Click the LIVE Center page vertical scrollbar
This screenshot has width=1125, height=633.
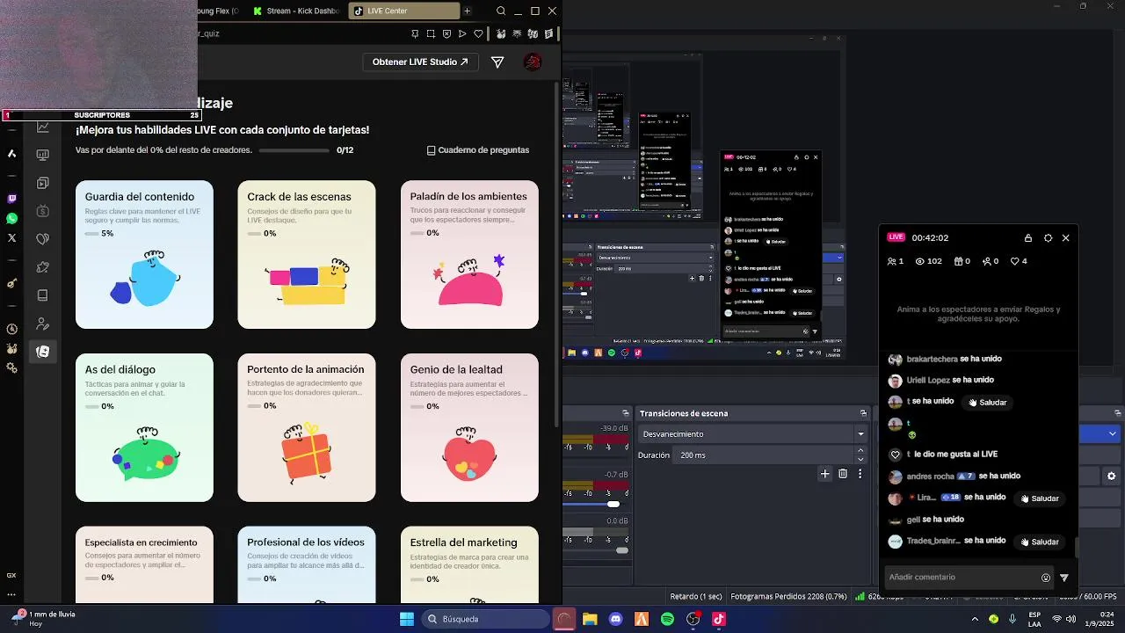[x=556, y=255]
